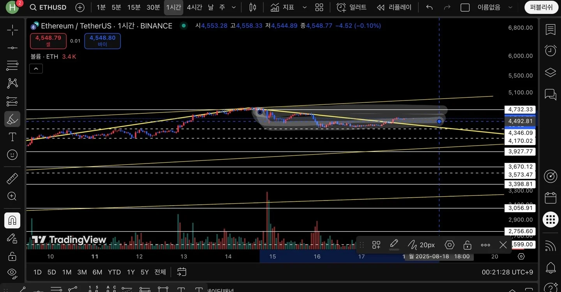
Task: Open the emoji and icons tool
Action: tap(12, 155)
